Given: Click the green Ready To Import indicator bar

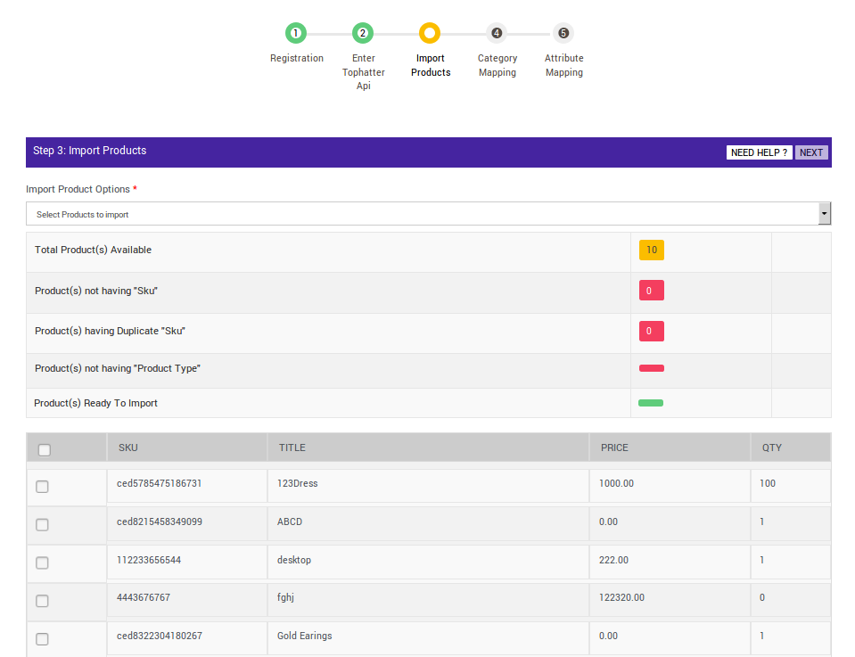Looking at the screenshot, I should click(651, 403).
